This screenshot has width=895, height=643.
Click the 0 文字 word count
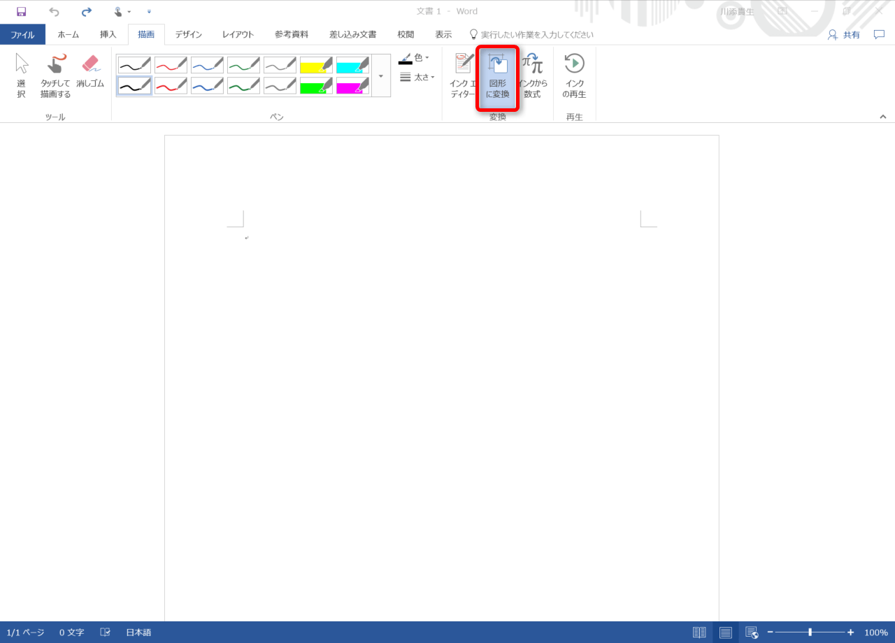coord(71,633)
